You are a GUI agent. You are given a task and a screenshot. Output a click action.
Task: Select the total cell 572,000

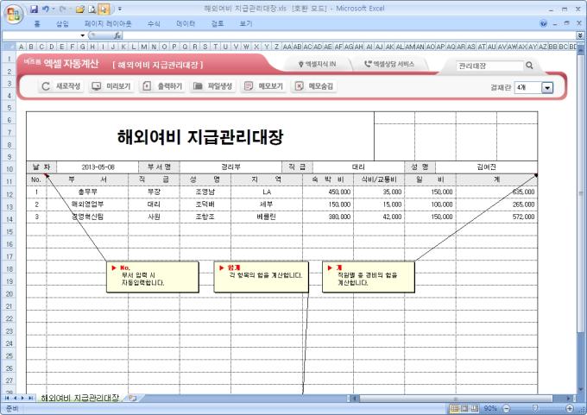pyautogui.click(x=496, y=217)
